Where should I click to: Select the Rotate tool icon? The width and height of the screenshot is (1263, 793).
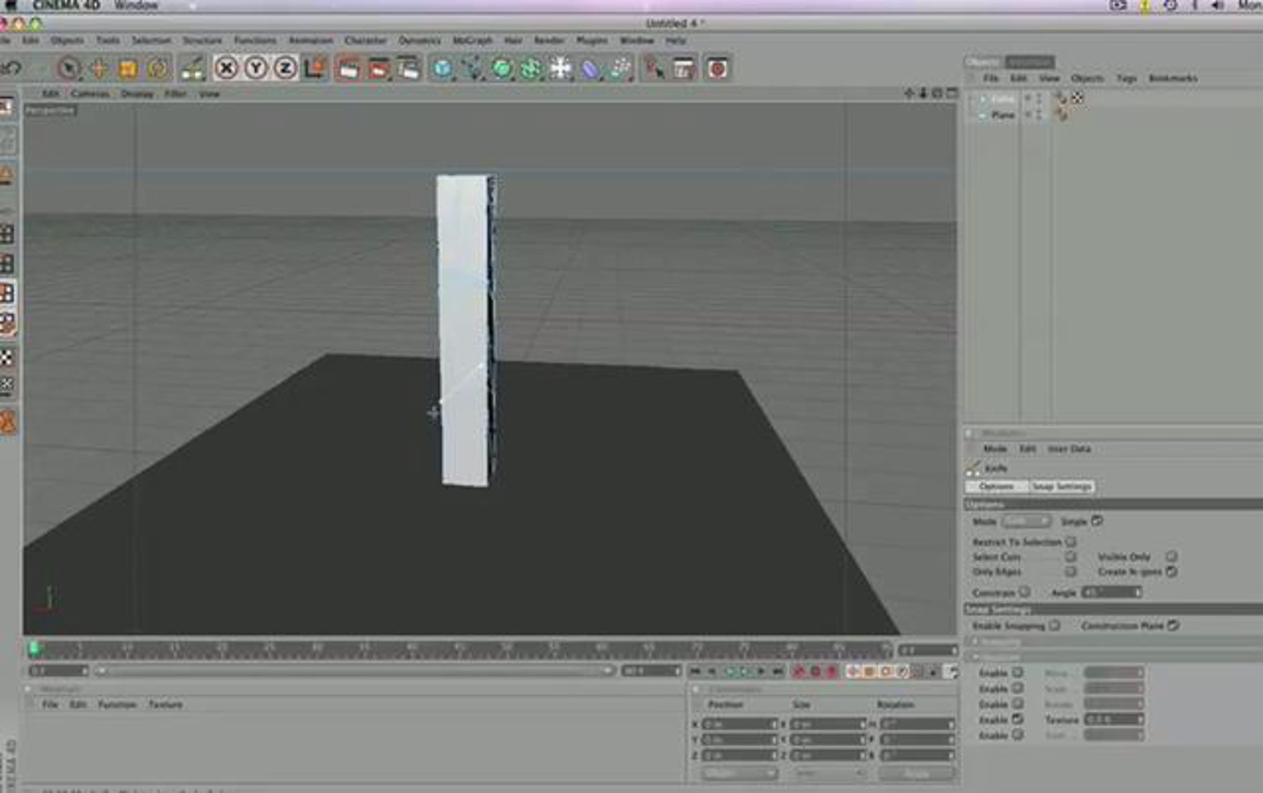tap(157, 68)
